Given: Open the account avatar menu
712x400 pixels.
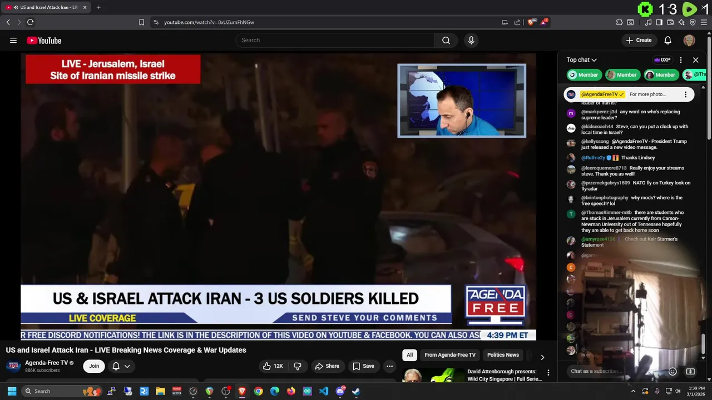Looking at the screenshot, I should [x=689, y=40].
